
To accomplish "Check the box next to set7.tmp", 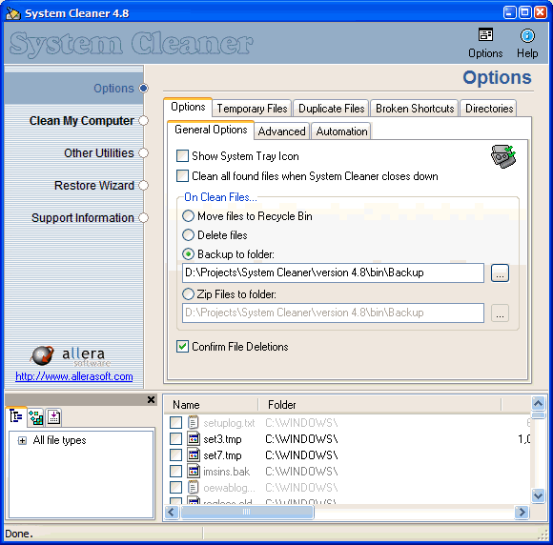I will pos(175,455).
